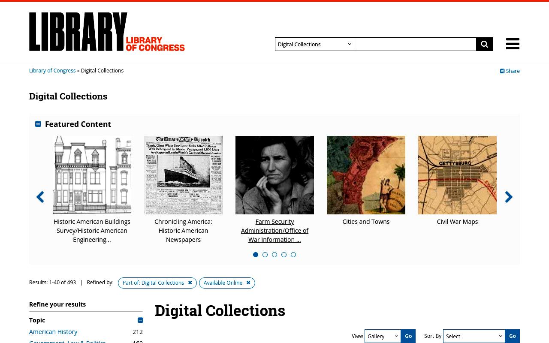The height and width of the screenshot is (343, 549).
Task: Select the second carousel page dot
Action: coord(265,255)
